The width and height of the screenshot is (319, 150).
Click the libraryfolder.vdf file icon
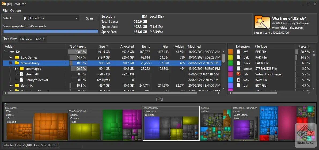22,80
